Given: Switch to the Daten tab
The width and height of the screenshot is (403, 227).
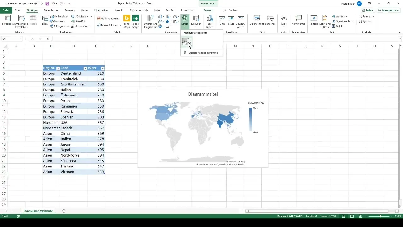Looking at the screenshot, I should tap(85, 10).
